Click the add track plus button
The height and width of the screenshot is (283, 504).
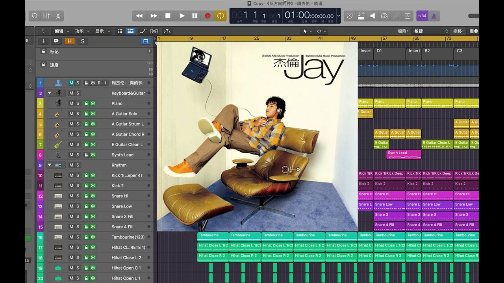(x=43, y=41)
